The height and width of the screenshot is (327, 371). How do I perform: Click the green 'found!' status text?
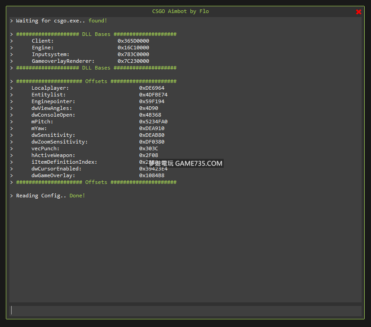98,21
